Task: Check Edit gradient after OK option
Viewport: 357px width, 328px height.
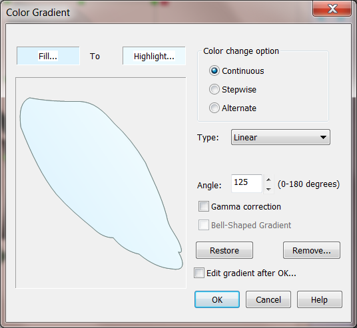Action: point(199,273)
